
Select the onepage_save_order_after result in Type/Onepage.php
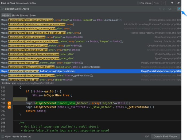(91, 59)
